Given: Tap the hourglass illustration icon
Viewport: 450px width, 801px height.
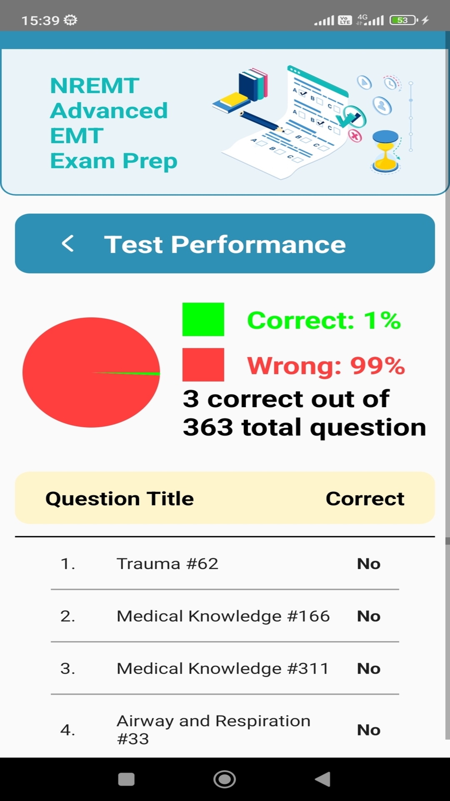Looking at the screenshot, I should pyautogui.click(x=386, y=151).
